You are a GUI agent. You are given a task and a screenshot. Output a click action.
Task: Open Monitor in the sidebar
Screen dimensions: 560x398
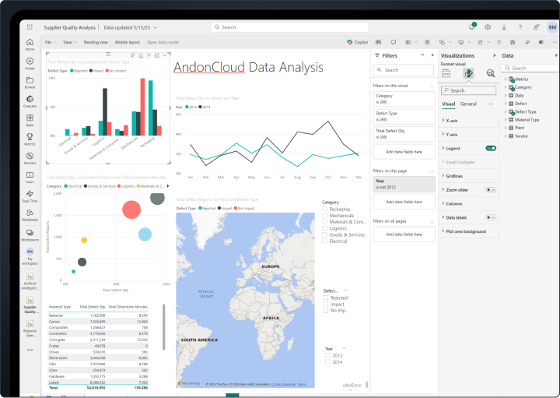coord(30,158)
